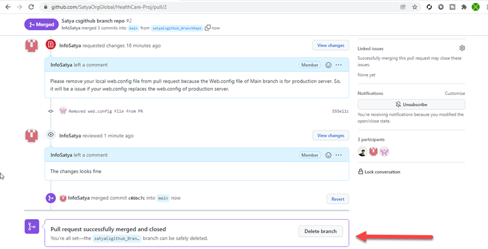
Task: View changes for requested changes review
Action: [331, 45]
